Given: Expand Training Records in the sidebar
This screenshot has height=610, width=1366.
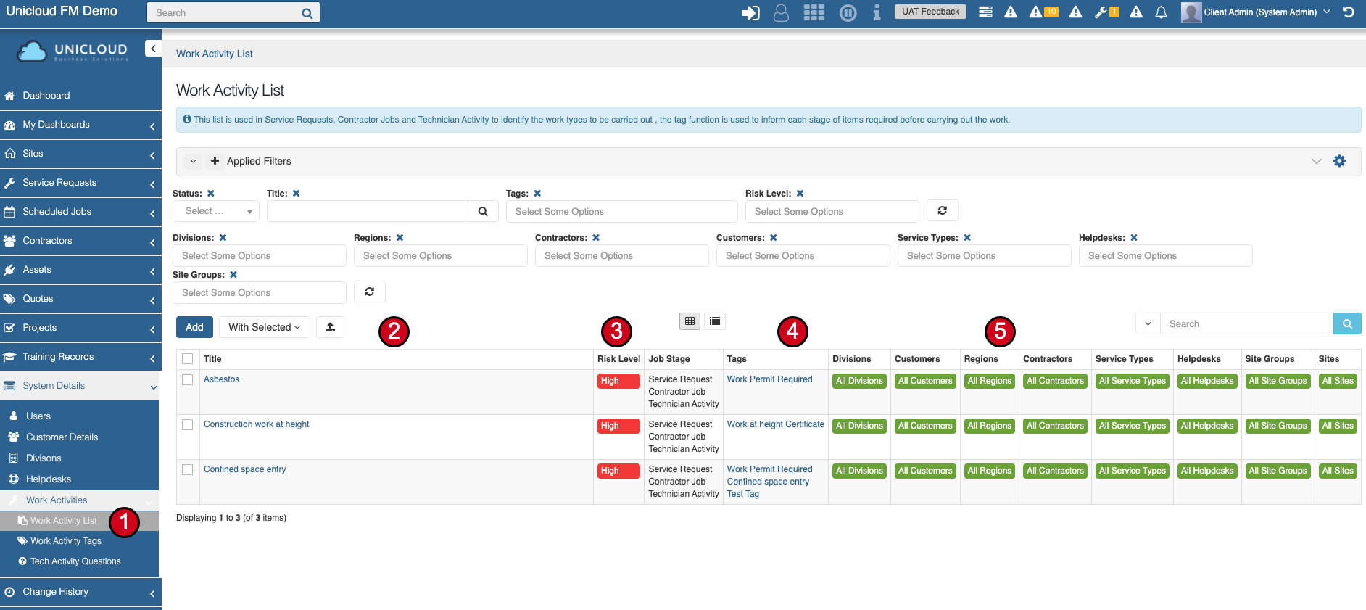Looking at the screenshot, I should 80,356.
